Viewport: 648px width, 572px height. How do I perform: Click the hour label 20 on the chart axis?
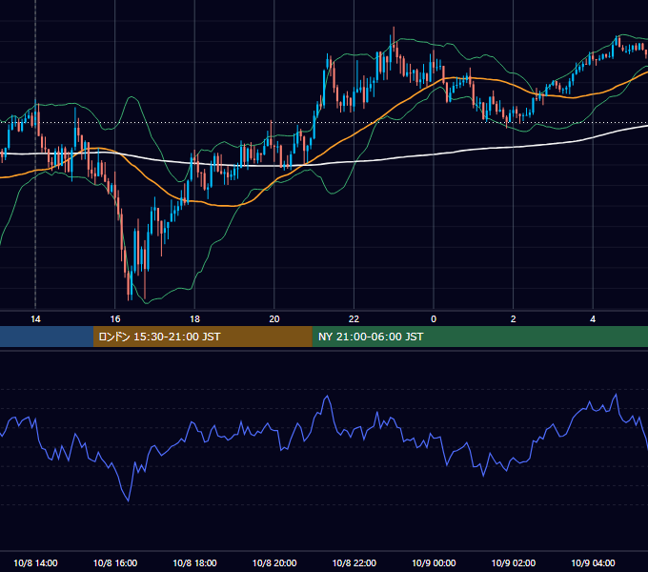pyautogui.click(x=274, y=319)
